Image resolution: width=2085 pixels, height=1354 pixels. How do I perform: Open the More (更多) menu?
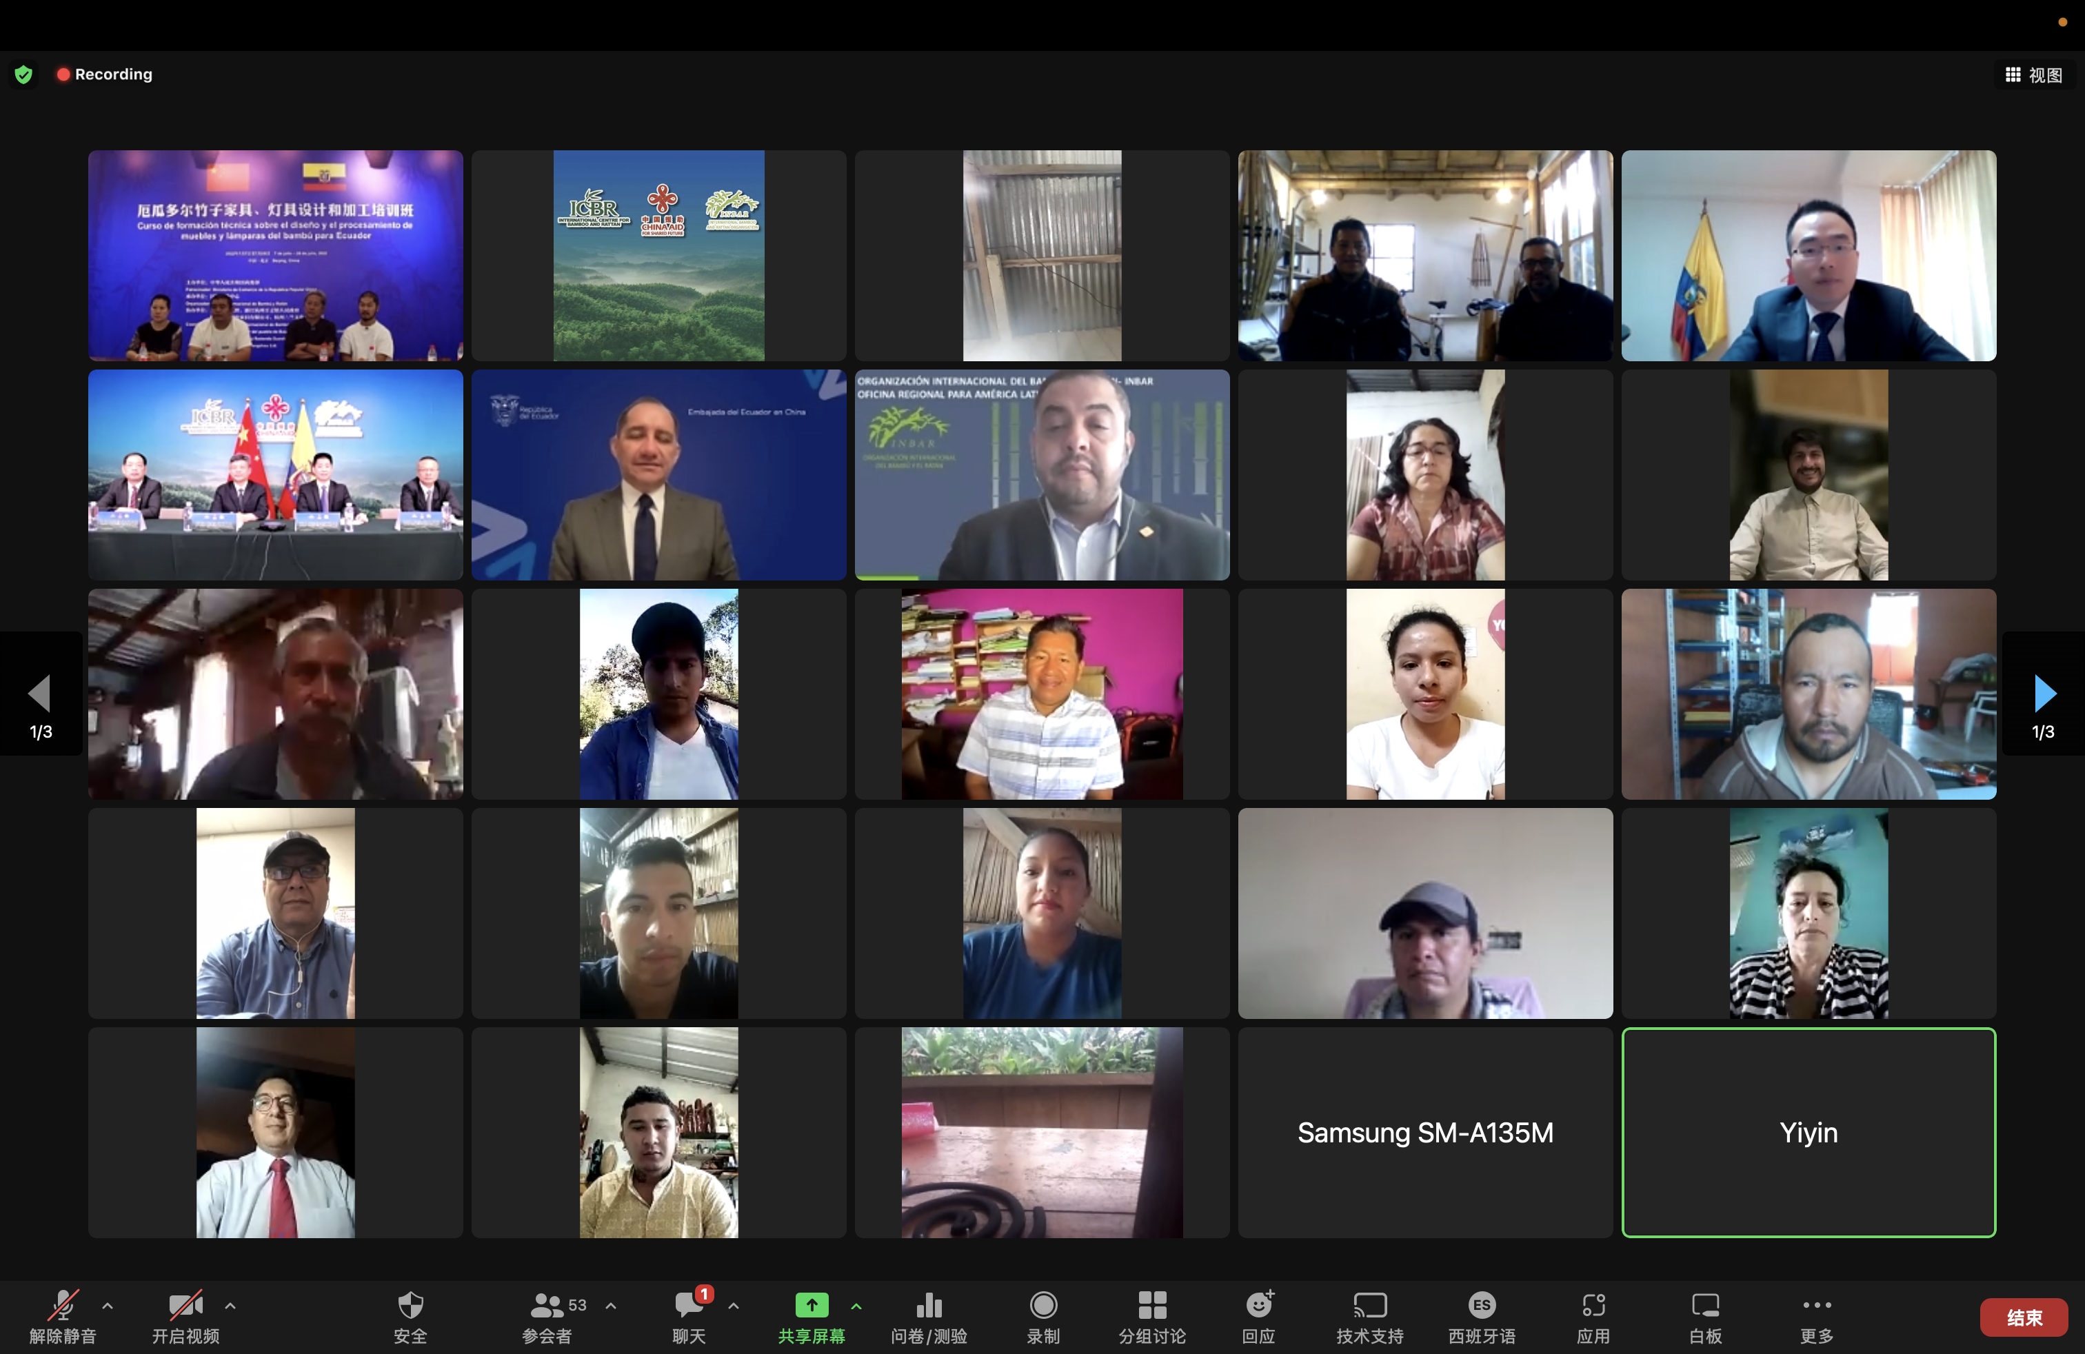[x=1816, y=1305]
